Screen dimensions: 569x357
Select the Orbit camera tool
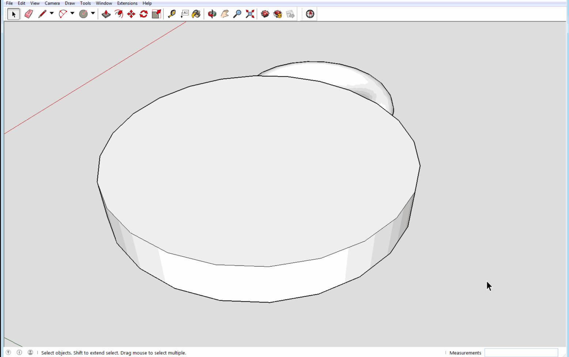(x=212, y=14)
